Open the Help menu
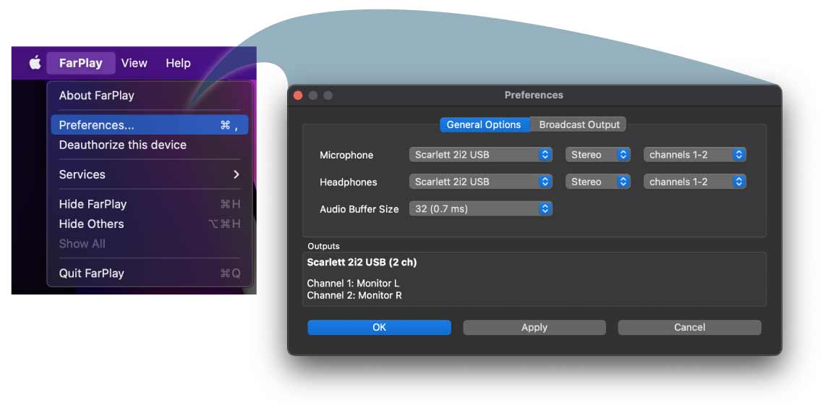Viewport: 823px width, 411px height. click(178, 63)
